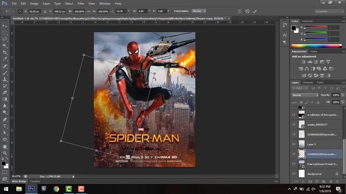
Task: Select the Lasso tool
Action: pyautogui.click(x=5, y=39)
